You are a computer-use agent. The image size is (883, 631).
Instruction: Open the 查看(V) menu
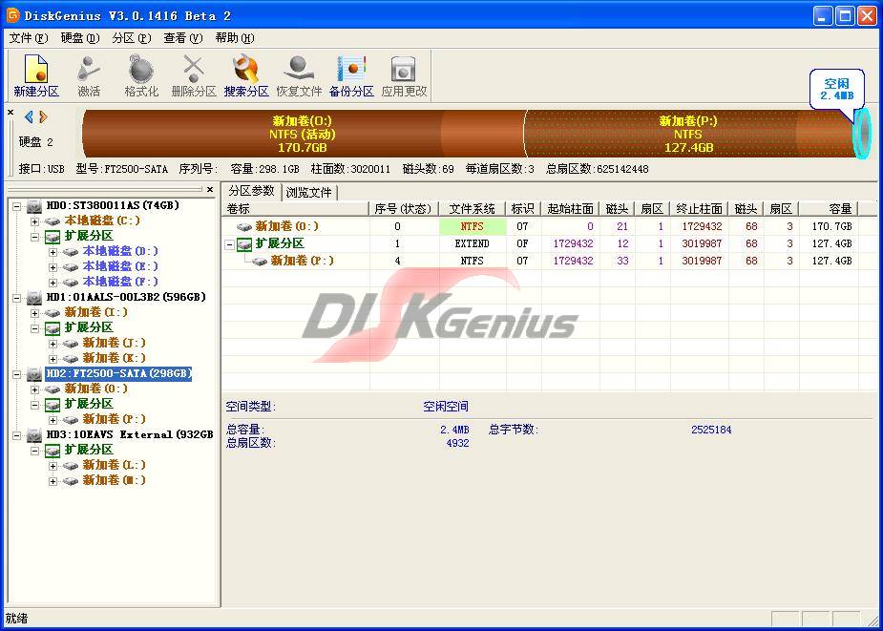pos(183,38)
